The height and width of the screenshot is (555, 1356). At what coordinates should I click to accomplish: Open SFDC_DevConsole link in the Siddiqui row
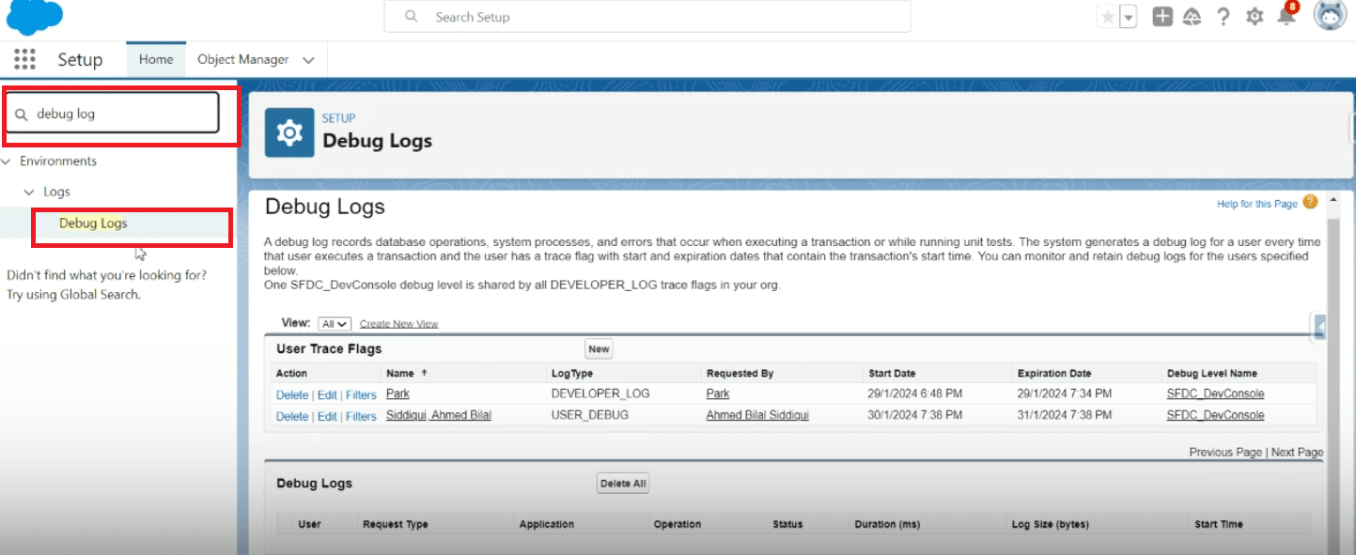pyautogui.click(x=1215, y=415)
